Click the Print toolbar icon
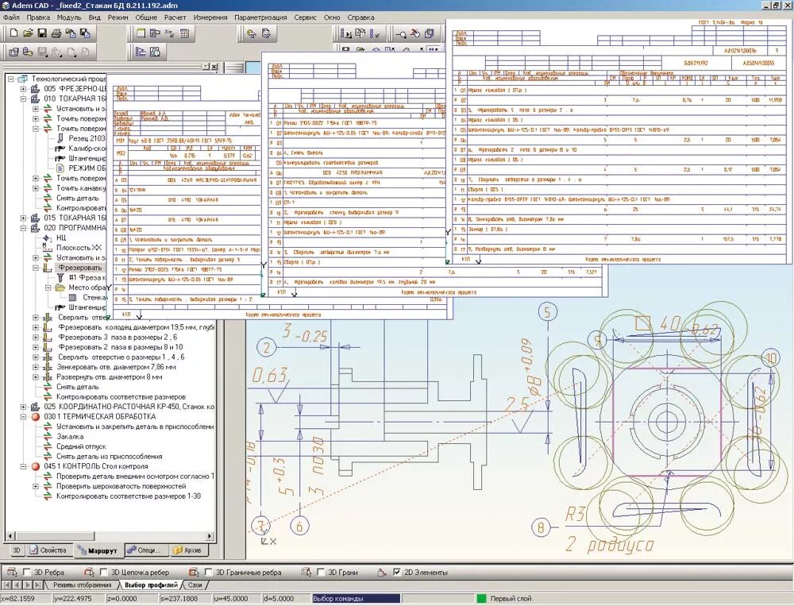This screenshot has height=606, width=794. 56,33
